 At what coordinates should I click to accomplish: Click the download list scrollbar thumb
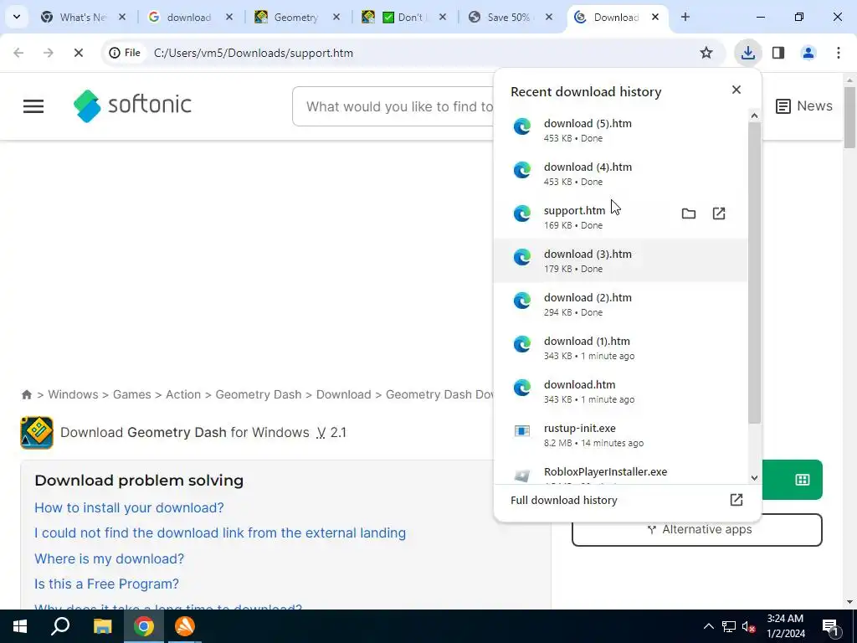pos(754,272)
